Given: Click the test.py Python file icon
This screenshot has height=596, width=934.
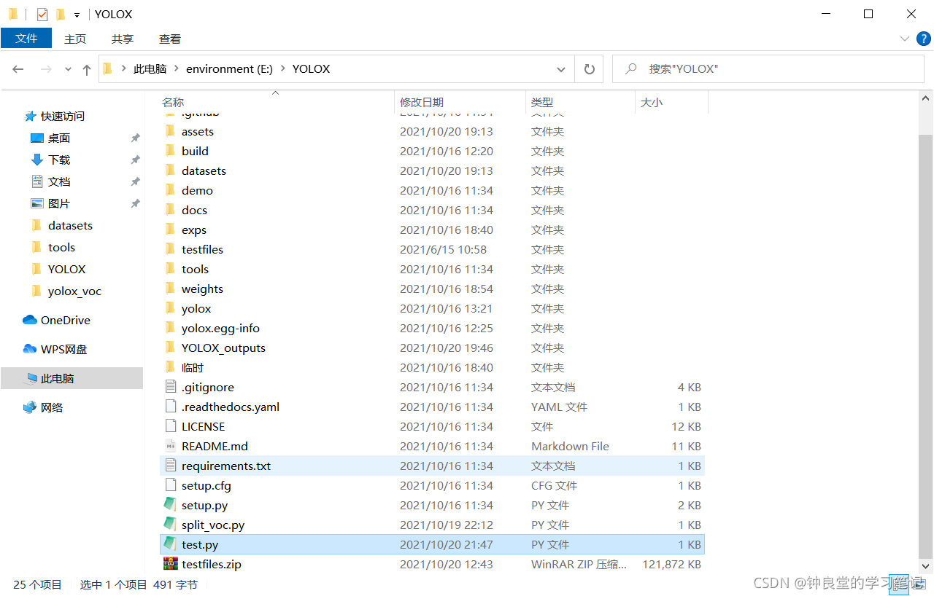Looking at the screenshot, I should pyautogui.click(x=170, y=544).
